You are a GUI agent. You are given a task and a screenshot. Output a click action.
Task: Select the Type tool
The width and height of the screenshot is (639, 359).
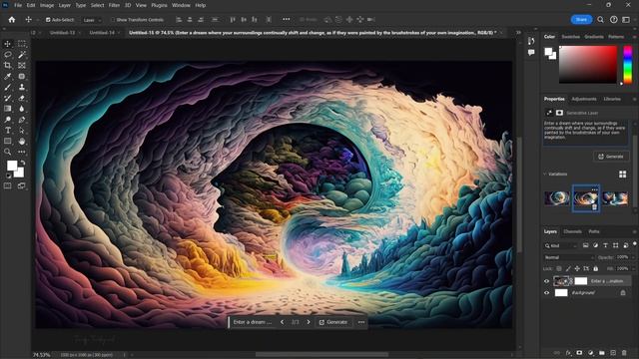point(8,131)
